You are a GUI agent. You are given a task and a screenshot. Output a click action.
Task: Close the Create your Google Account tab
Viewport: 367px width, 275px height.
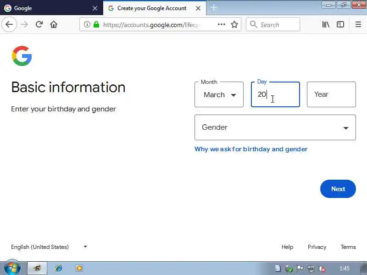[x=198, y=8]
